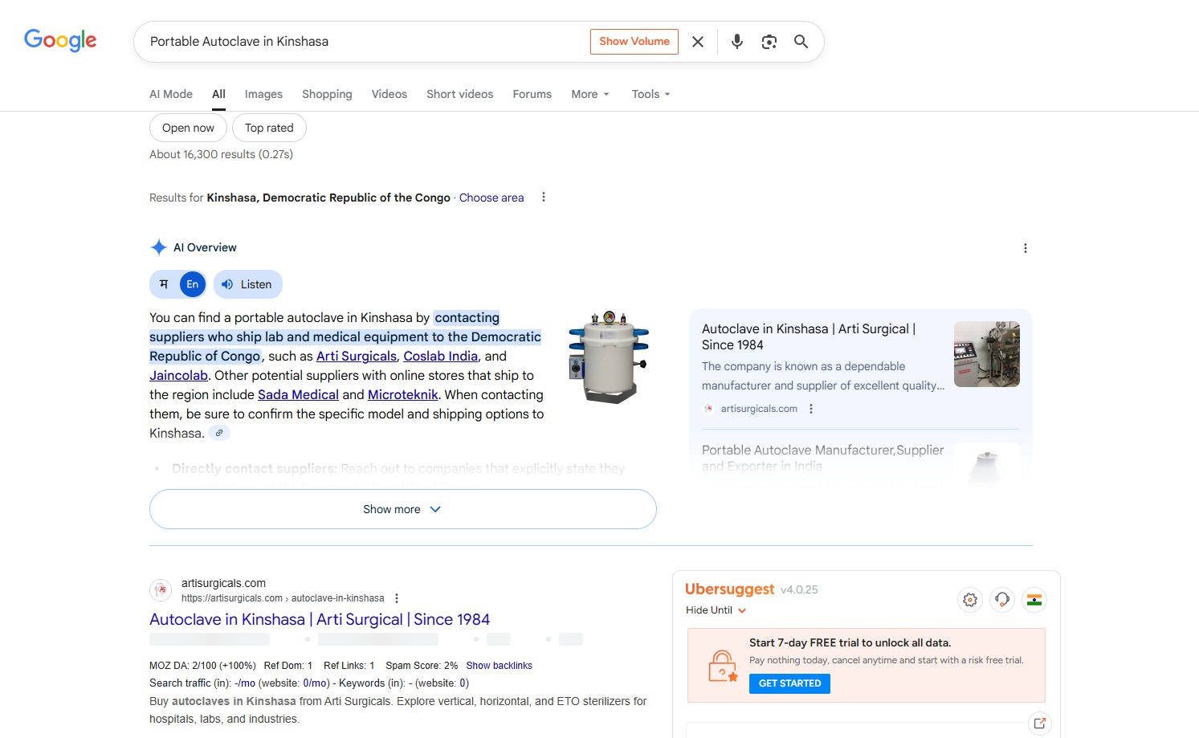Click the portable autoclave product image

click(x=609, y=357)
